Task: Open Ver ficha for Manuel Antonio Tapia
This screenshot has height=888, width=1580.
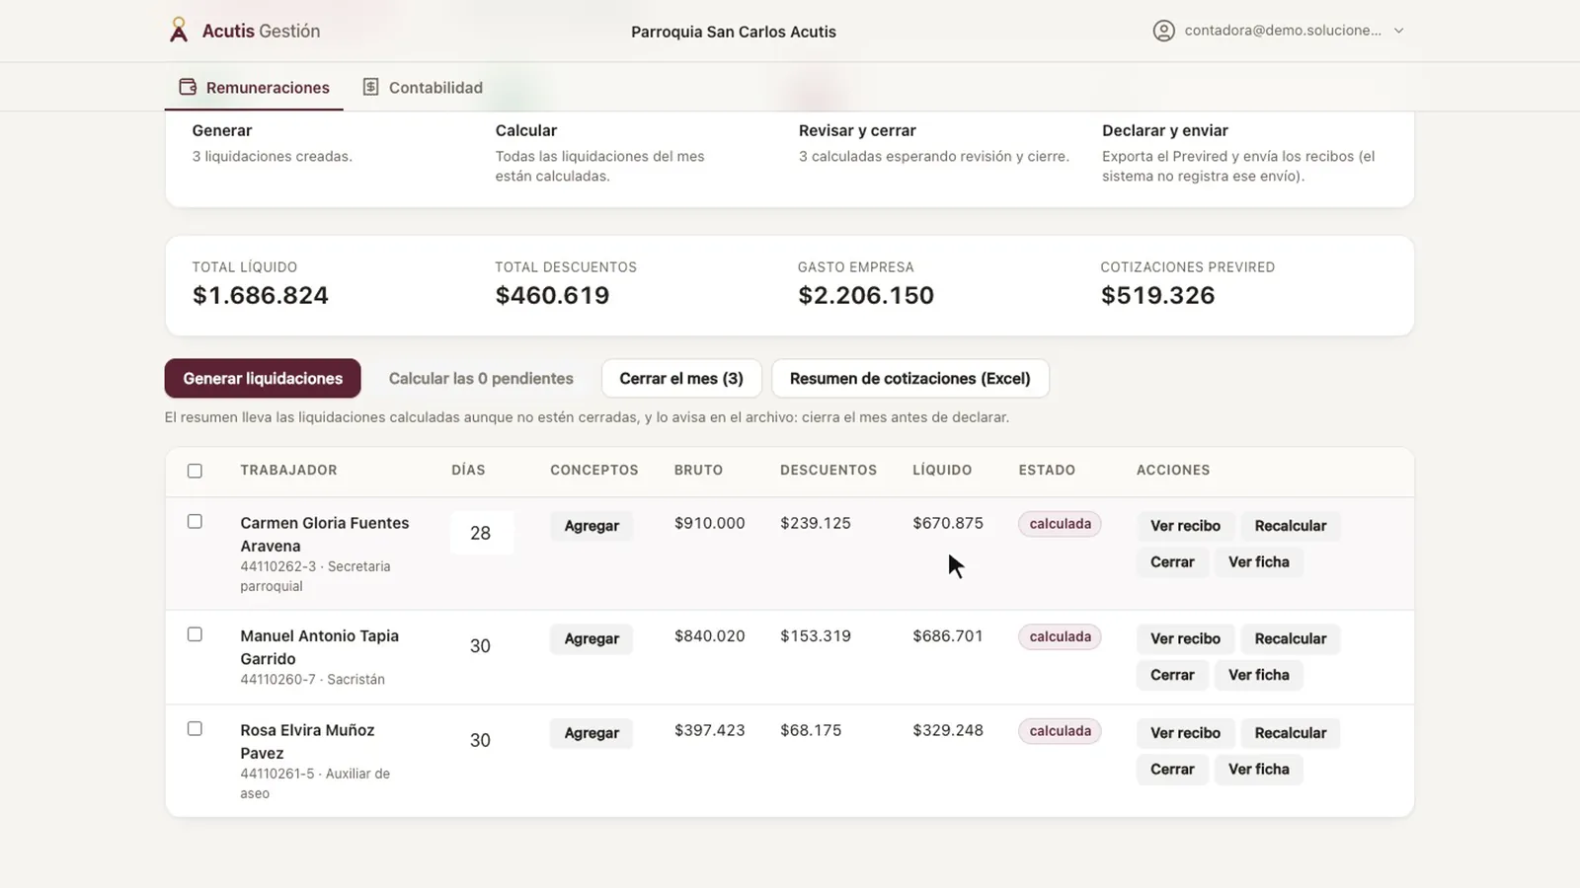Action: (1259, 675)
